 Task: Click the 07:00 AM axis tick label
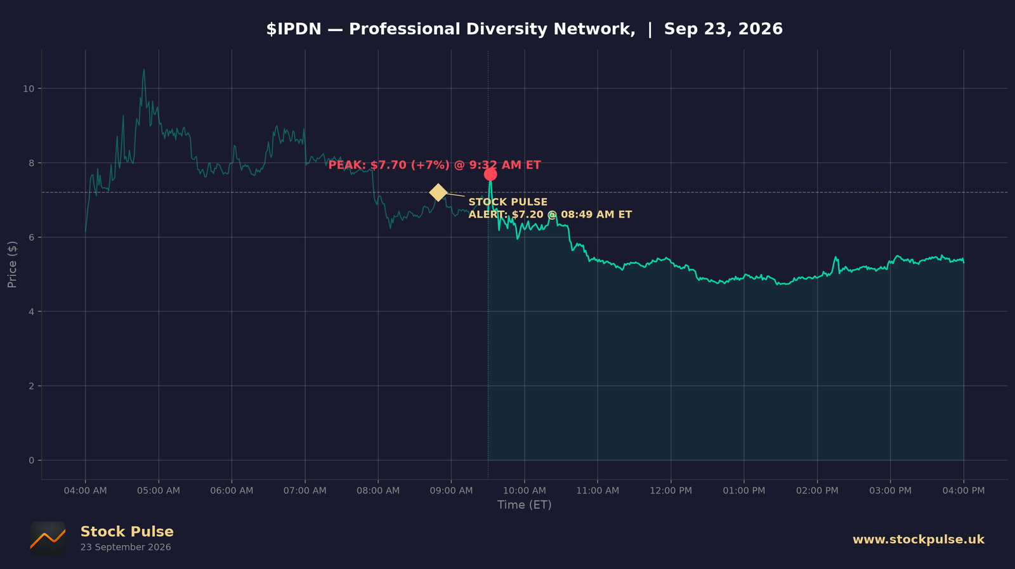(305, 490)
